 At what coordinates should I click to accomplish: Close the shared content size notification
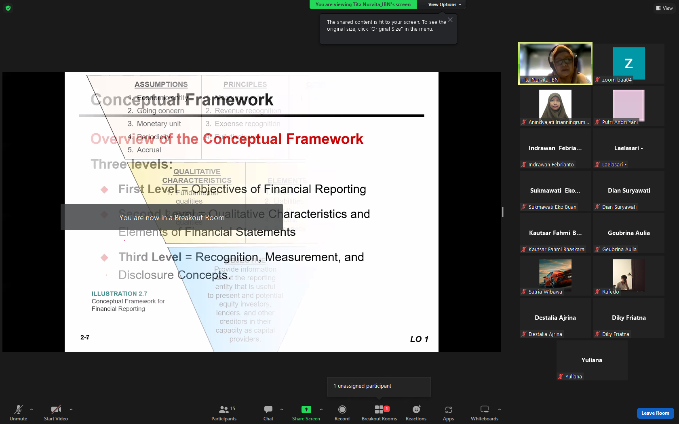point(450,20)
